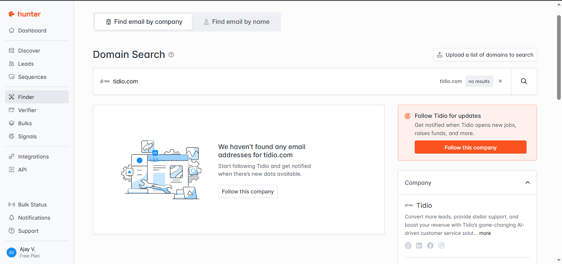Open Sequences in sidebar
Image resolution: width=562 pixels, height=264 pixels.
click(x=37, y=77)
